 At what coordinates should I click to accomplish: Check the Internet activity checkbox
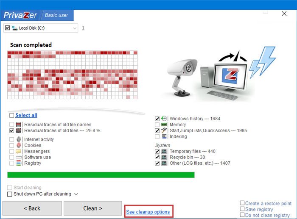tap(11, 139)
